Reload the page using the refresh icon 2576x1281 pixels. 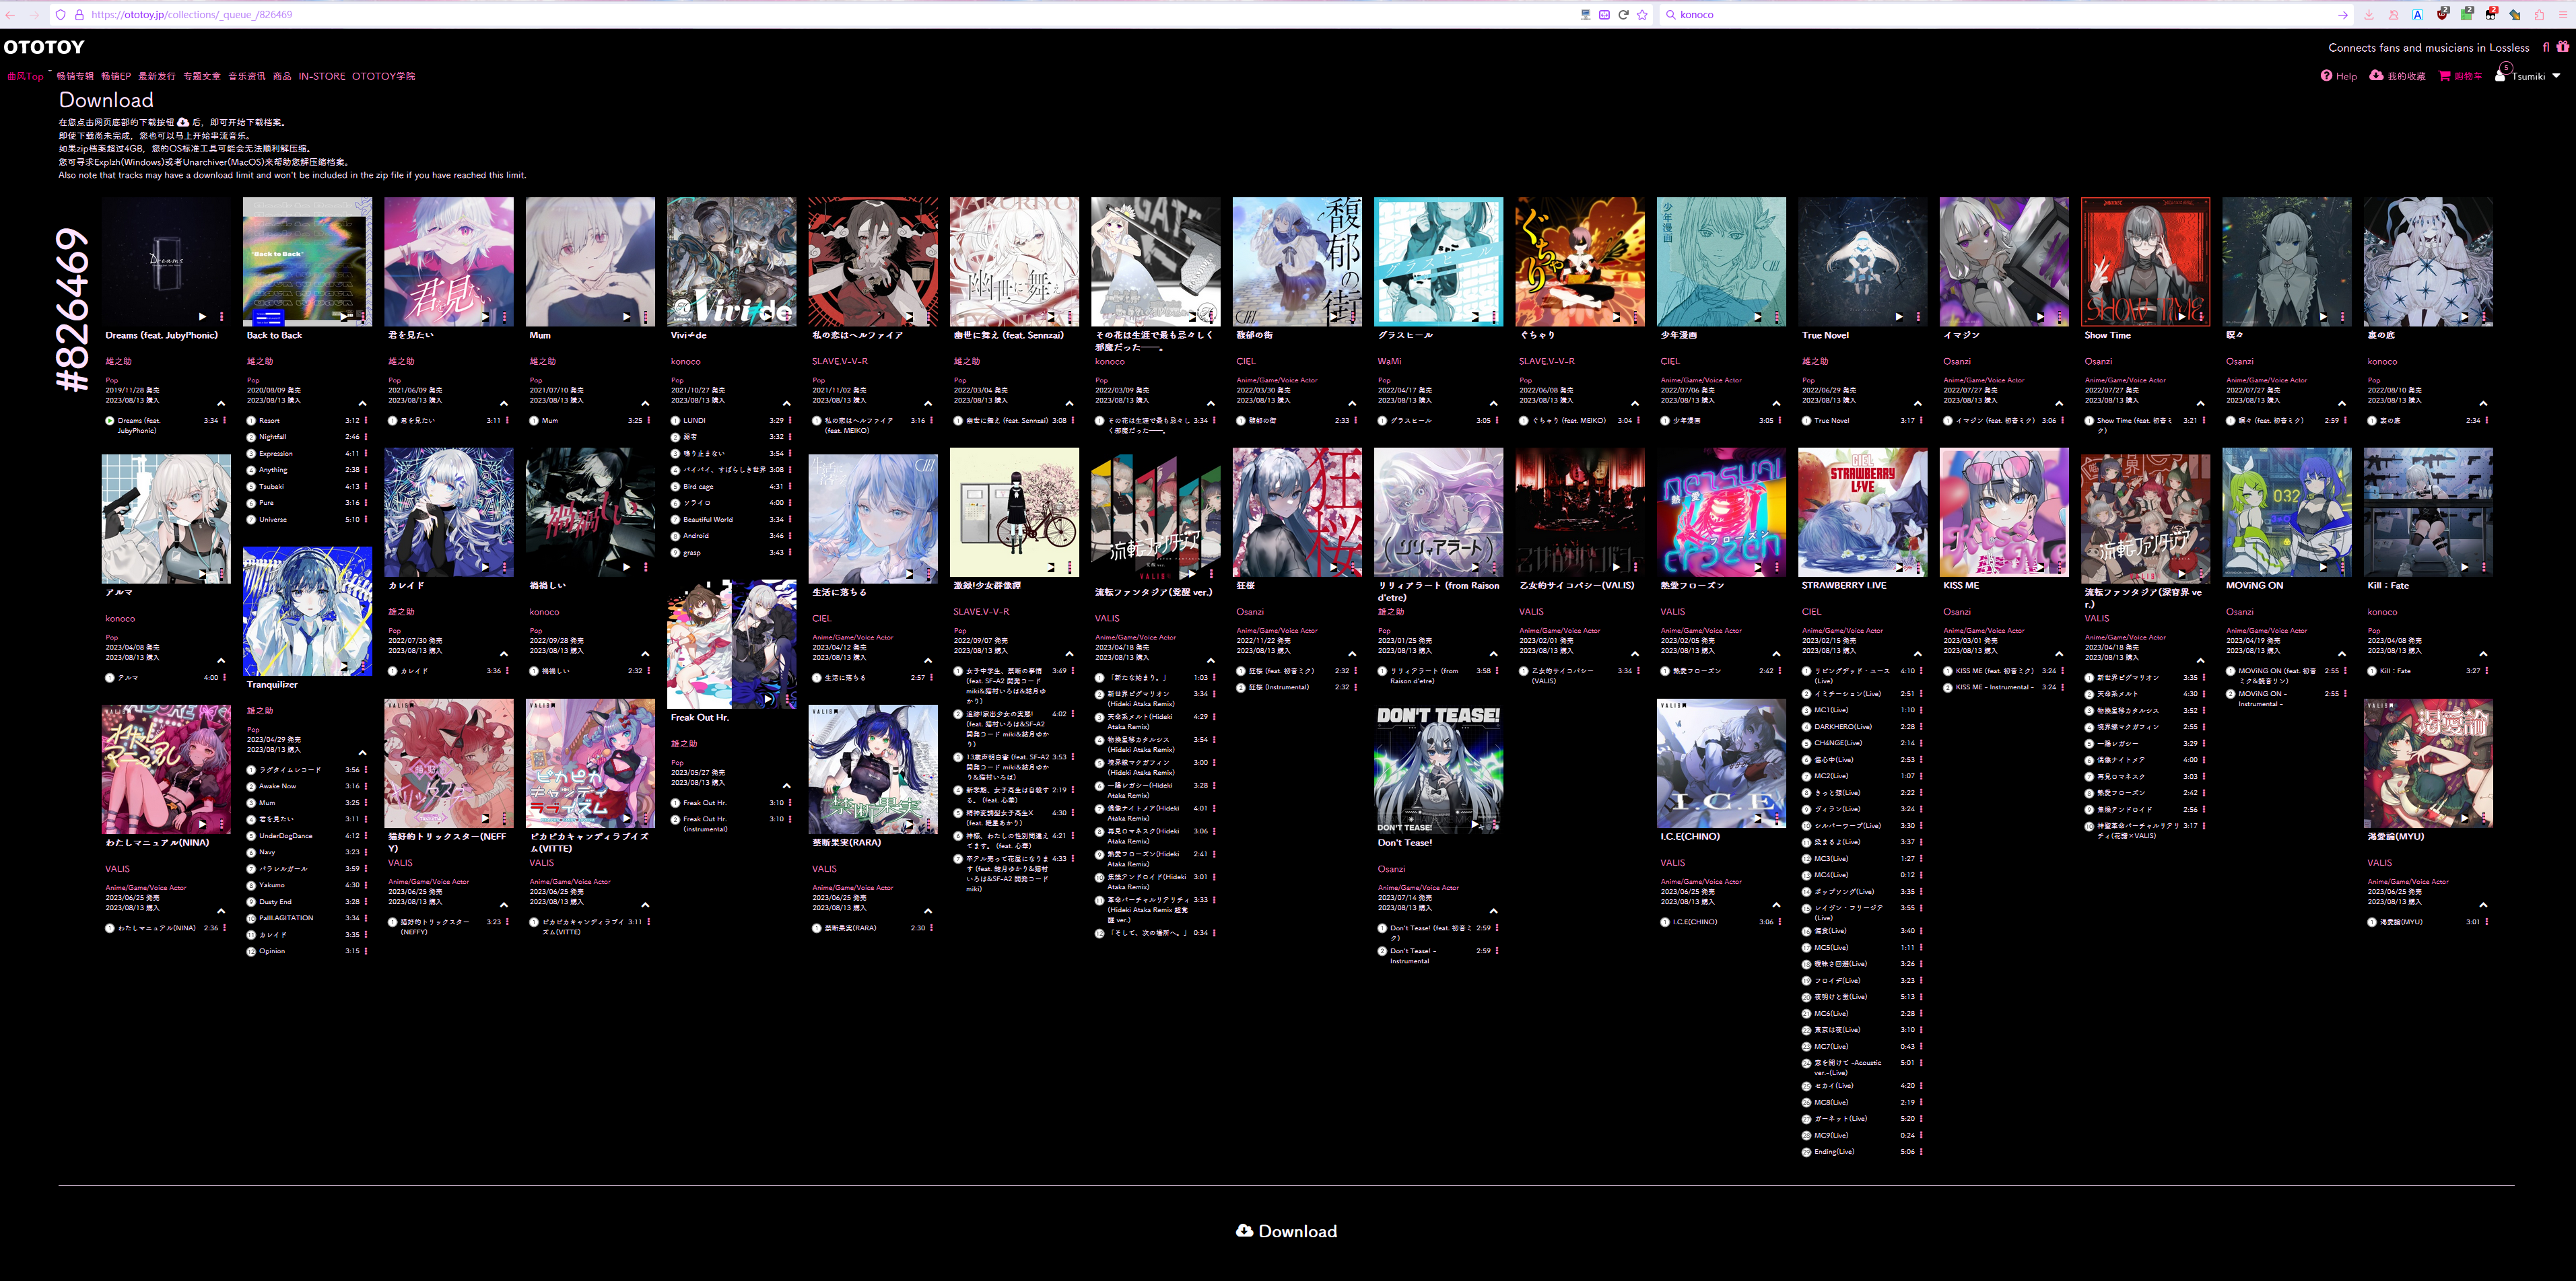(x=1623, y=15)
